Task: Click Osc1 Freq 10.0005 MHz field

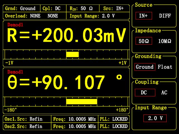Action: point(75,119)
